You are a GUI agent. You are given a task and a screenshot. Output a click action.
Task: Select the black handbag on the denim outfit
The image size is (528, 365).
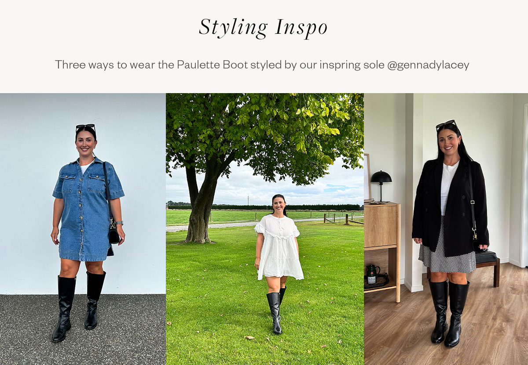pos(114,233)
